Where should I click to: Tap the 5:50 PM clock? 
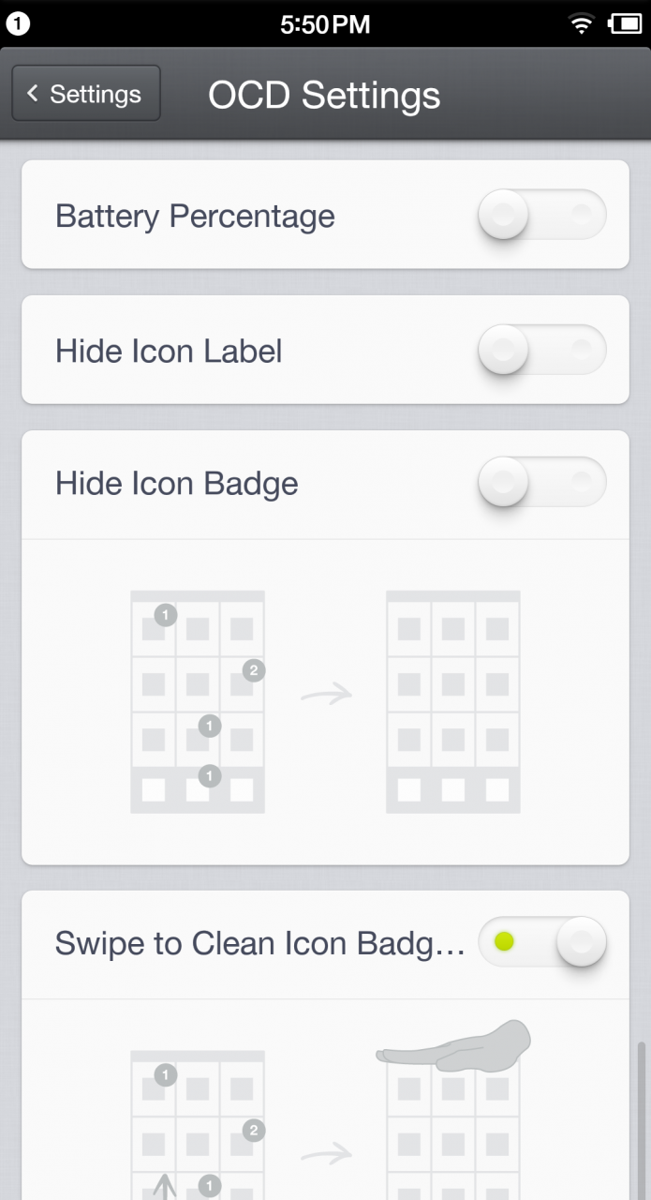(325, 23)
